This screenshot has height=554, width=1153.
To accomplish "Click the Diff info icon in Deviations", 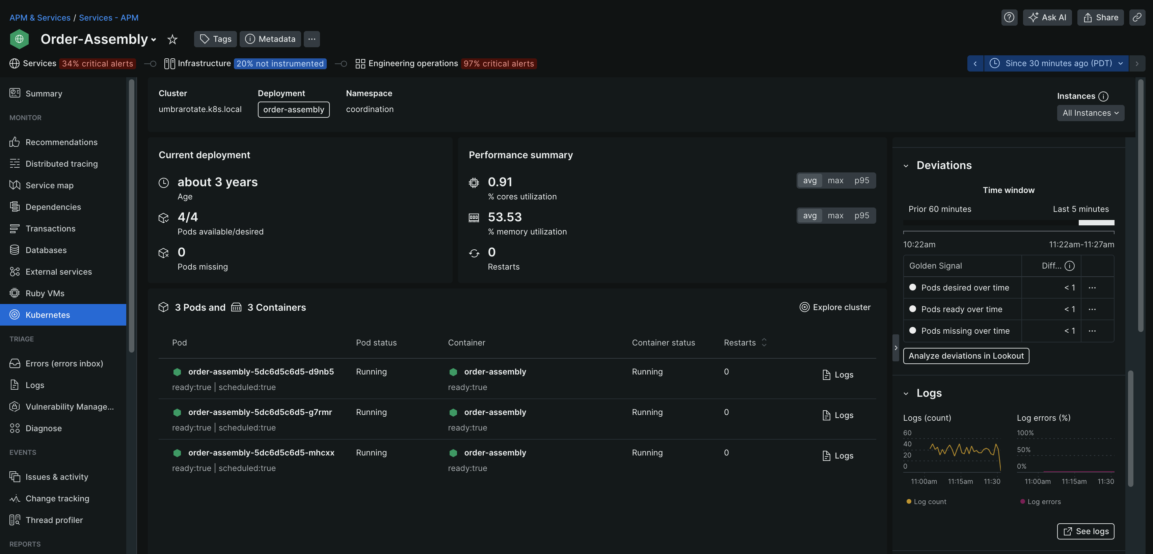I will [x=1070, y=266].
